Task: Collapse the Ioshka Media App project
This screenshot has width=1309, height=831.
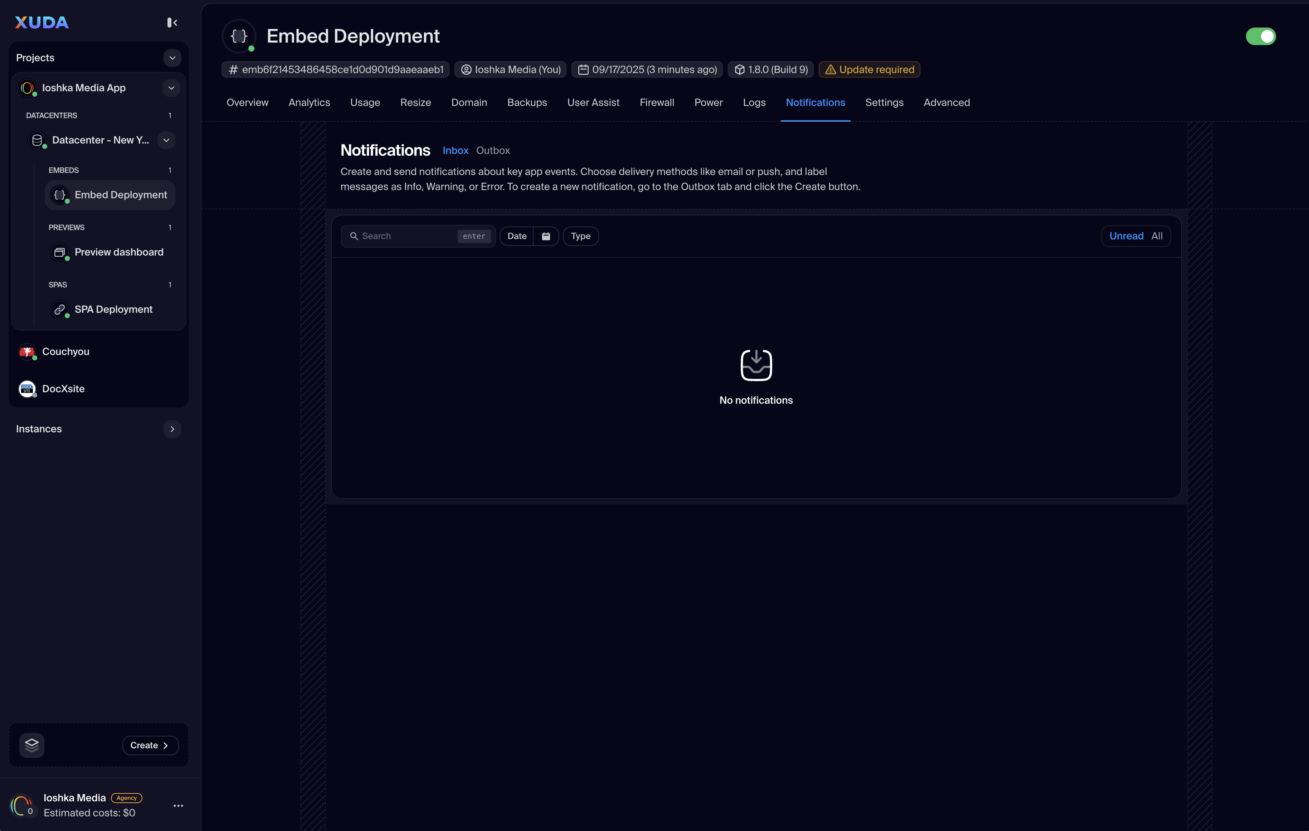Action: (x=171, y=88)
